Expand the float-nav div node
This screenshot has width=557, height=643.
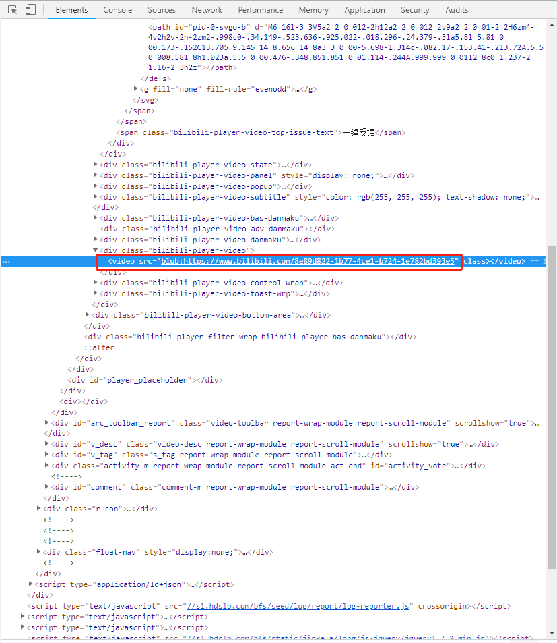pos(39,551)
